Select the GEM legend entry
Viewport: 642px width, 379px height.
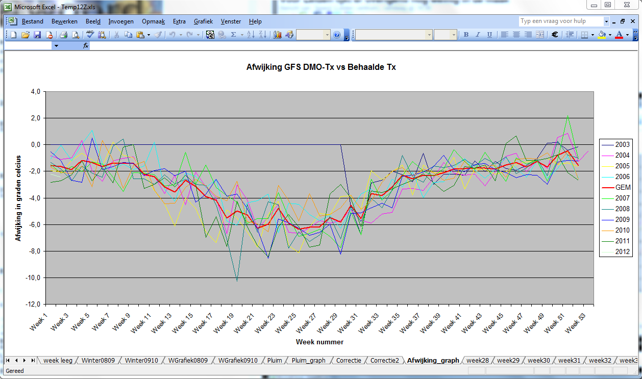point(616,187)
